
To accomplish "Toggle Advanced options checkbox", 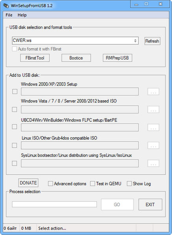I will click(x=50, y=184).
